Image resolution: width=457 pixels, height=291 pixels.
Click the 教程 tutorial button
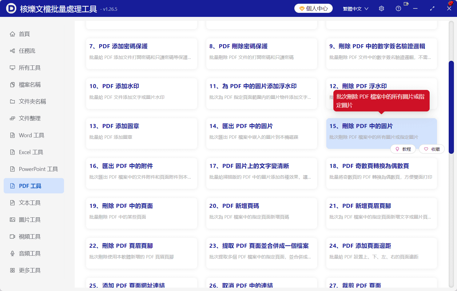403,149
